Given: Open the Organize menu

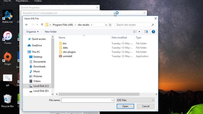Looking at the screenshot, I should [x=32, y=32].
